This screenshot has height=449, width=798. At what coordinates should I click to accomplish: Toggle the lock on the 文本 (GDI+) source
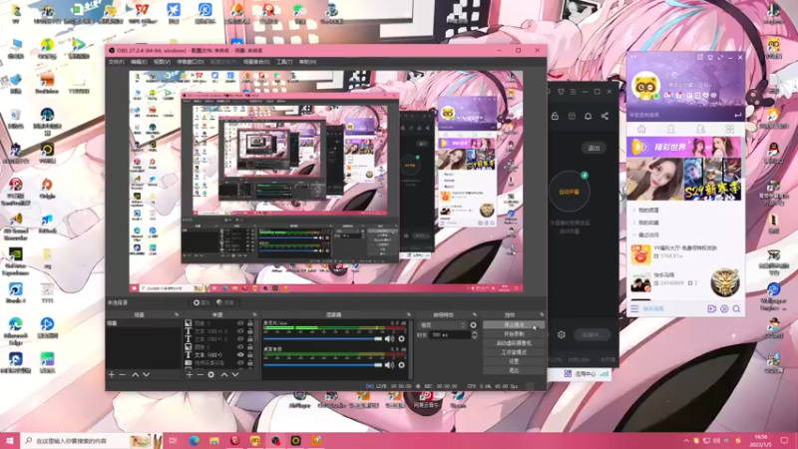click(x=250, y=355)
